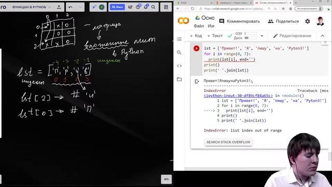Open Files folder sidebar icon
332x187 pixels.
[x=179, y=79]
